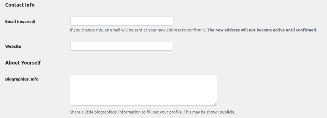Click the Email (required) input field

click(x=122, y=21)
